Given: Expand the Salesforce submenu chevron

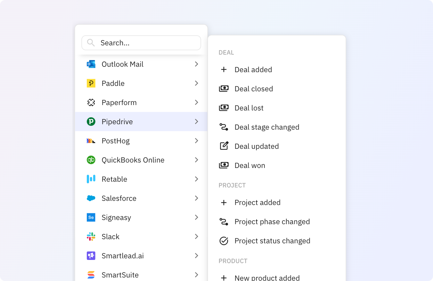Looking at the screenshot, I should 196,198.
